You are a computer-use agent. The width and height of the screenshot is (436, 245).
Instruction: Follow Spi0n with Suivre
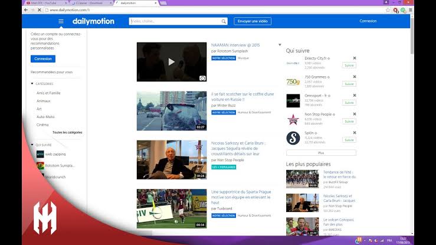tap(349, 140)
